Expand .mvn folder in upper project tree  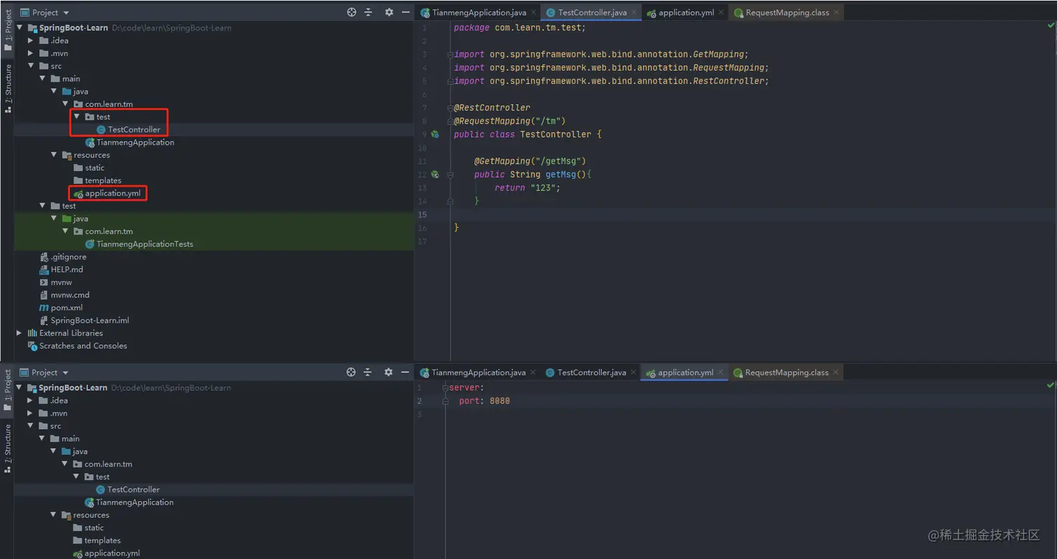(x=31, y=53)
